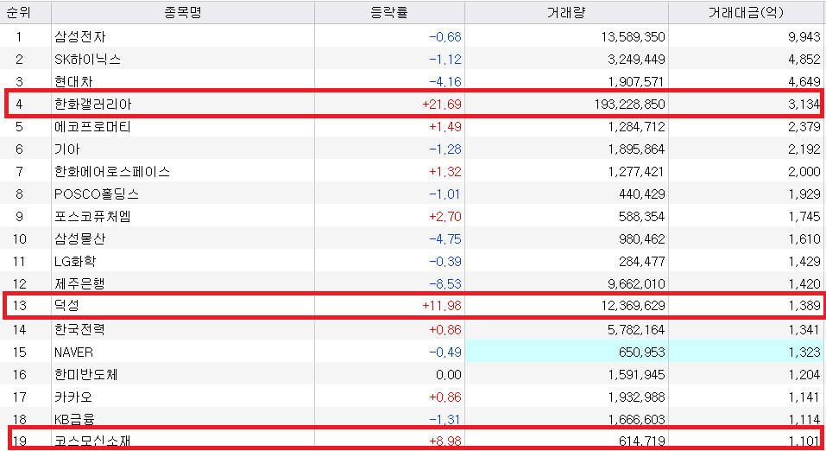Select the 에코프로머티 stock name
826x451 pixels.
click(x=92, y=127)
